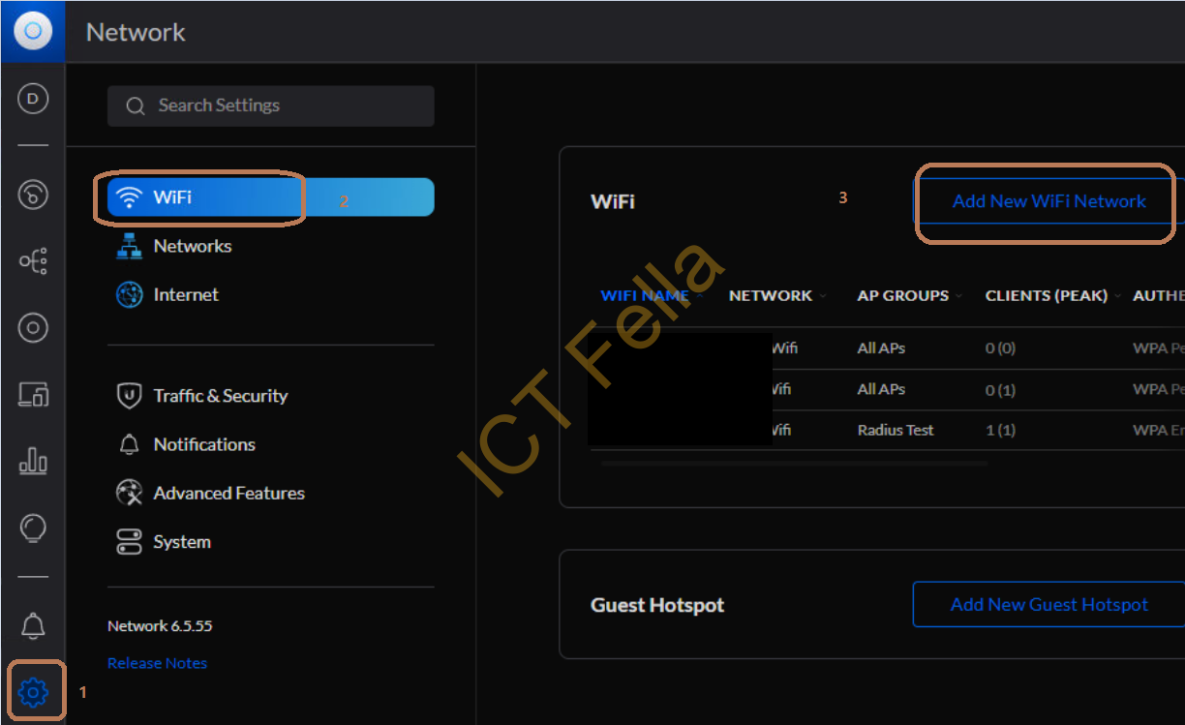Click the WiFi table horizontal scrollbar
The image size is (1185, 725).
click(794, 464)
